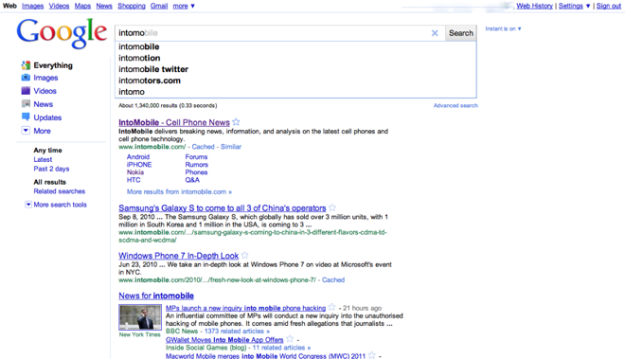Viewport: 625px width, 359px height.
Task: Toggle the 'Instant is on' dropdown
Action: [503, 28]
